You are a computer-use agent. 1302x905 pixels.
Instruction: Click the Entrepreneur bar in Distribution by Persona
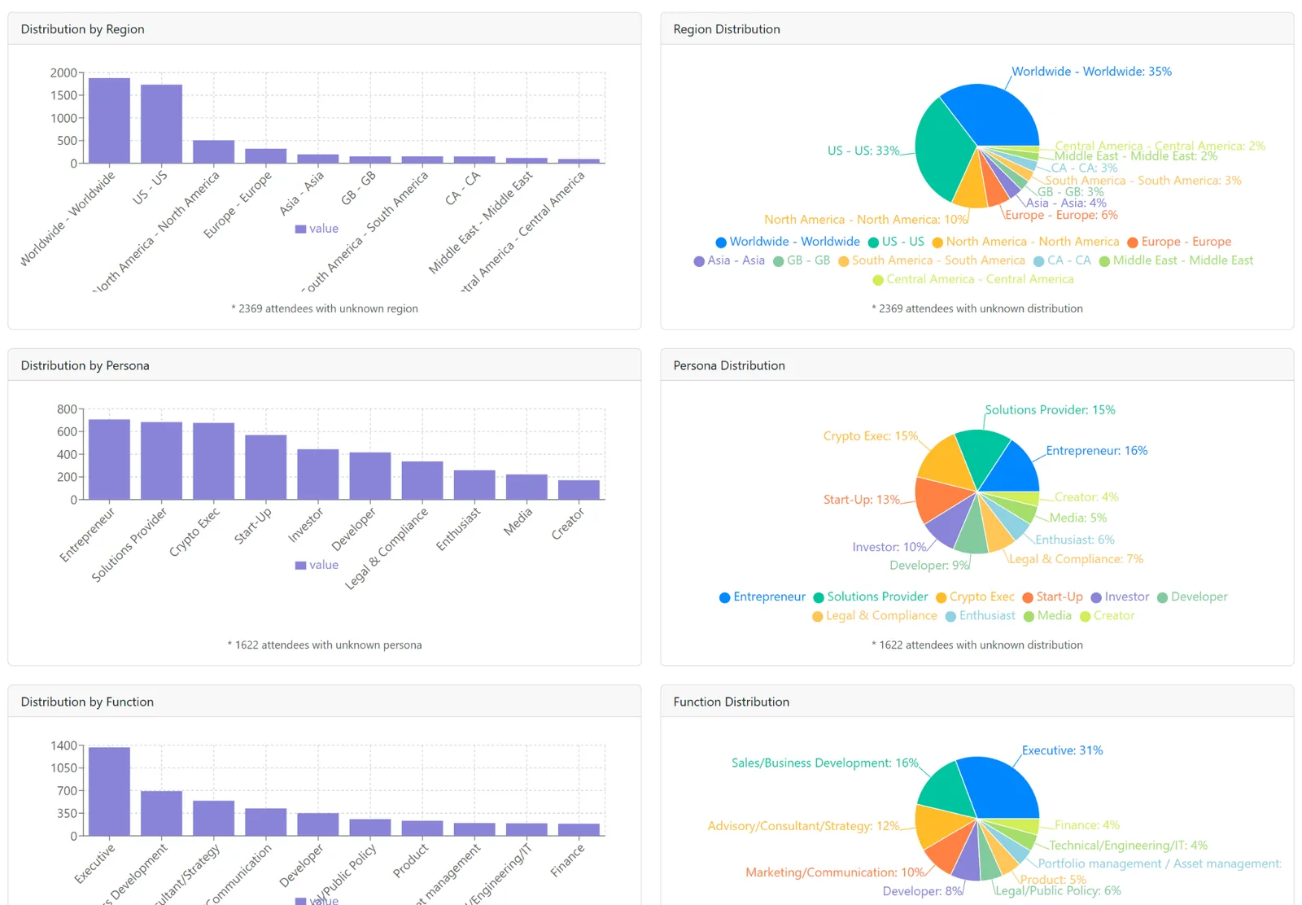tap(109, 459)
